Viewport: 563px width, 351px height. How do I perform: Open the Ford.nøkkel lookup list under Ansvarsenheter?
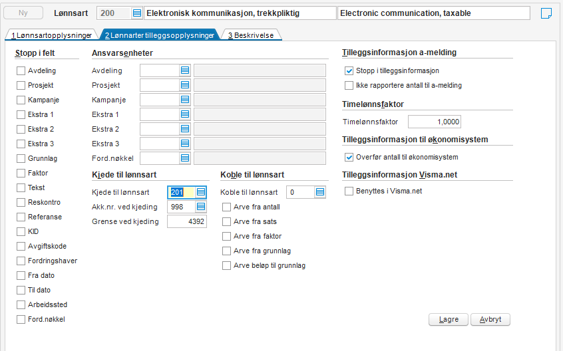(x=185, y=158)
